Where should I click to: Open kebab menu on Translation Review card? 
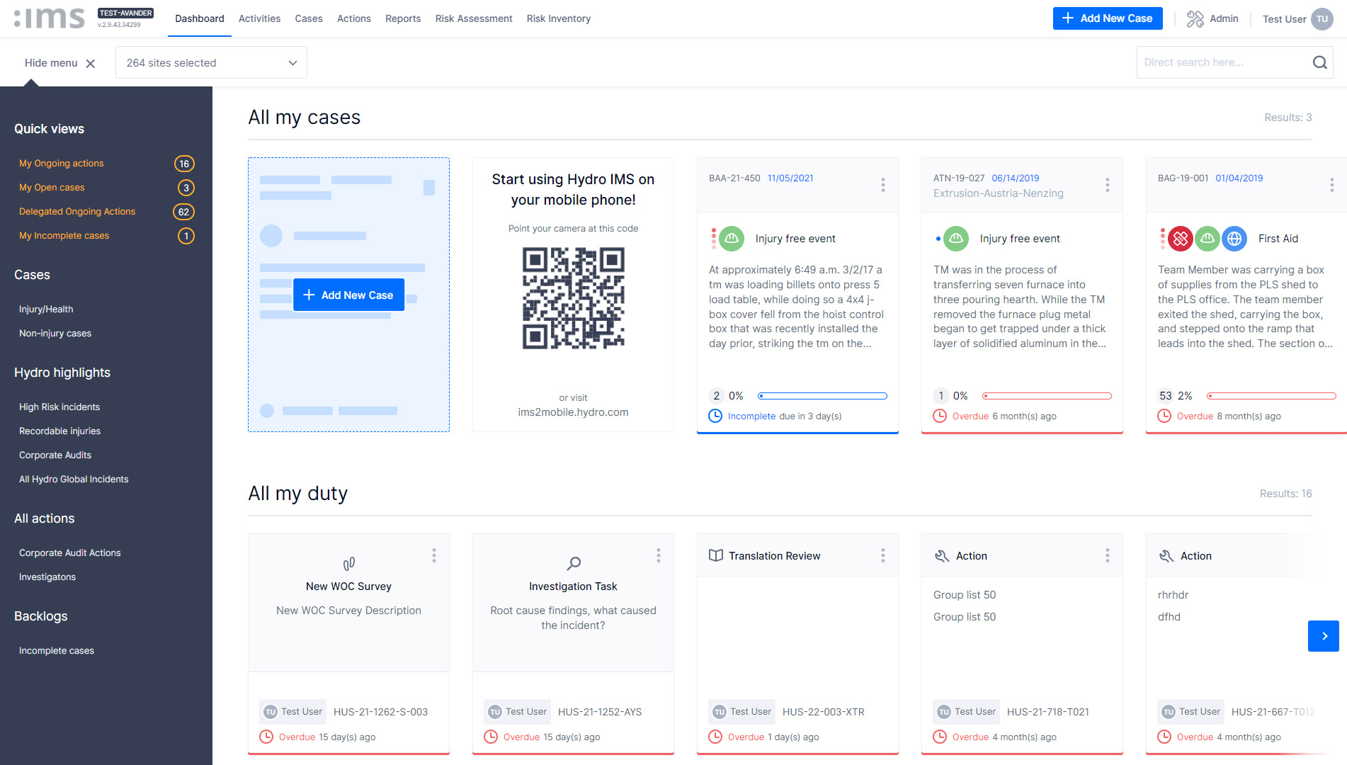click(882, 555)
